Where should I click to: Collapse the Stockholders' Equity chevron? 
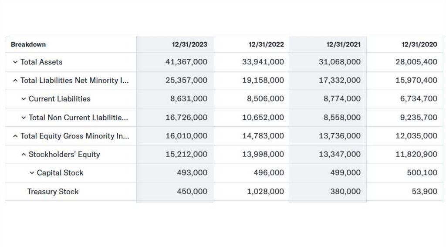24,155
